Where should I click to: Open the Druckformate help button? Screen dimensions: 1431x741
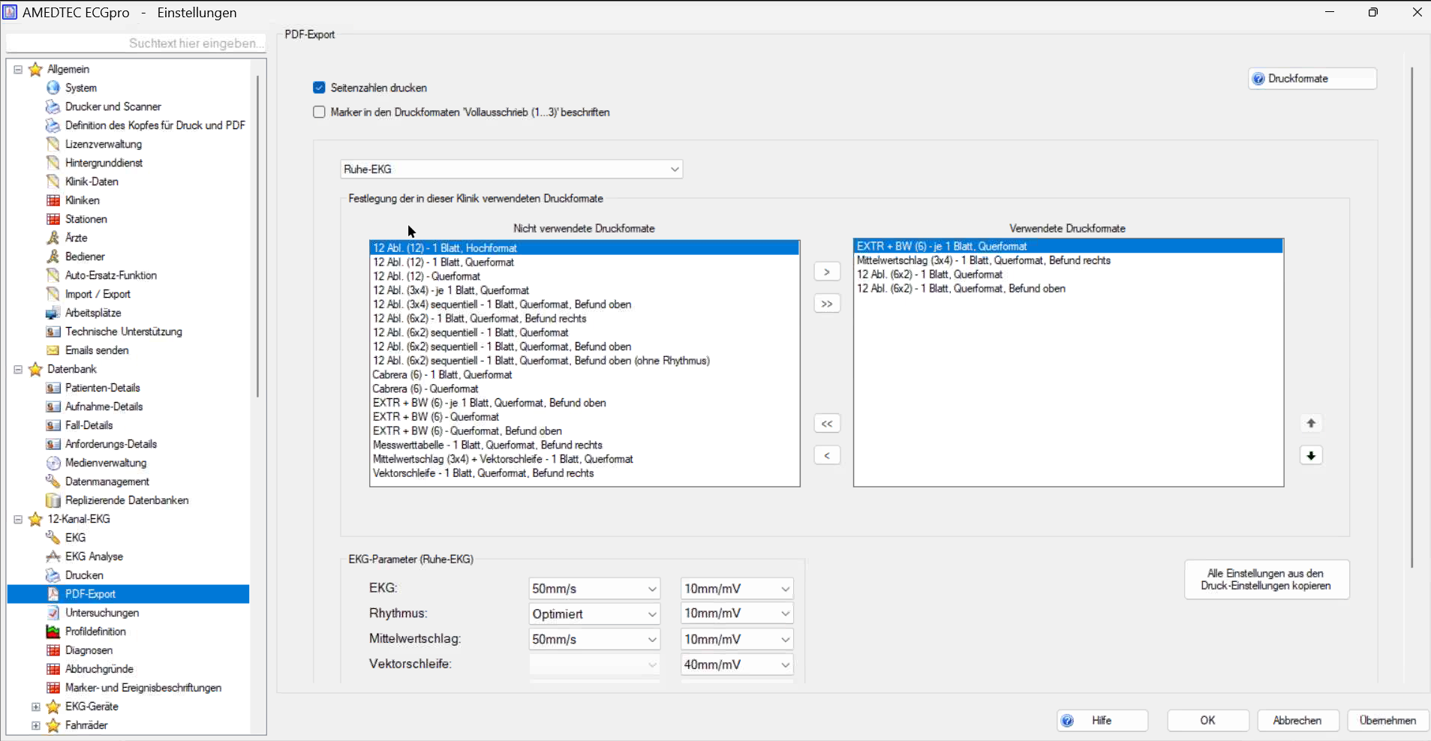[1312, 79]
